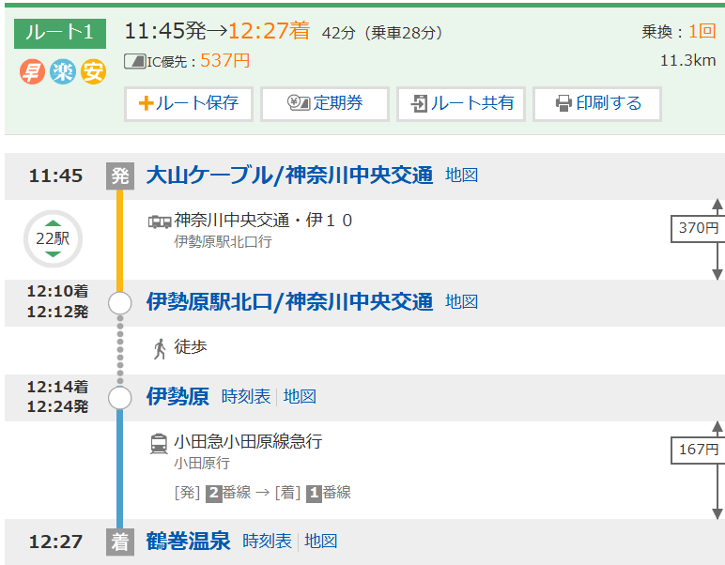This screenshot has width=725, height=565.
Task: View 時刻表 timetable for 鶴巻温泉
Action: 268,542
